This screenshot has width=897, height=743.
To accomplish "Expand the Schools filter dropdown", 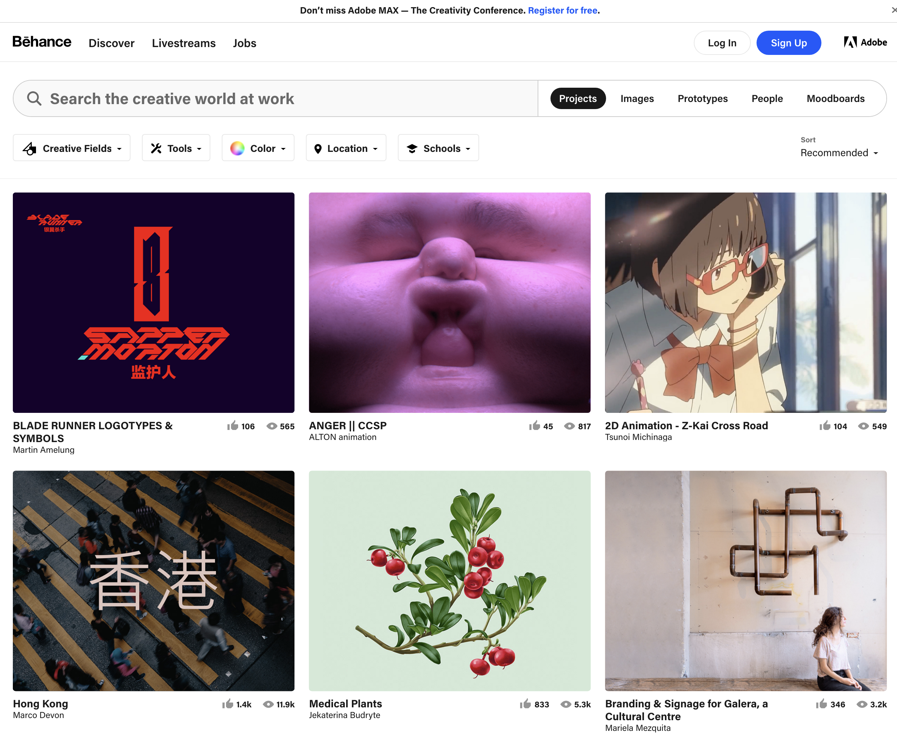I will (x=438, y=148).
